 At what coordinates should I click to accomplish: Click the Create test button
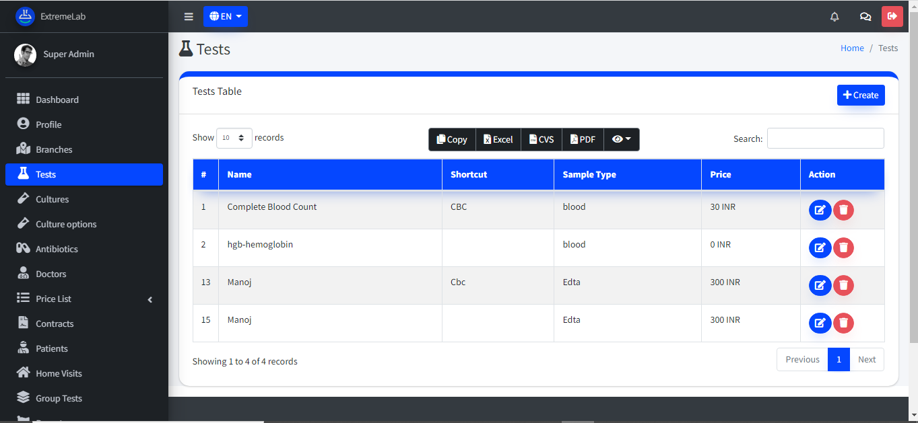[x=860, y=95]
